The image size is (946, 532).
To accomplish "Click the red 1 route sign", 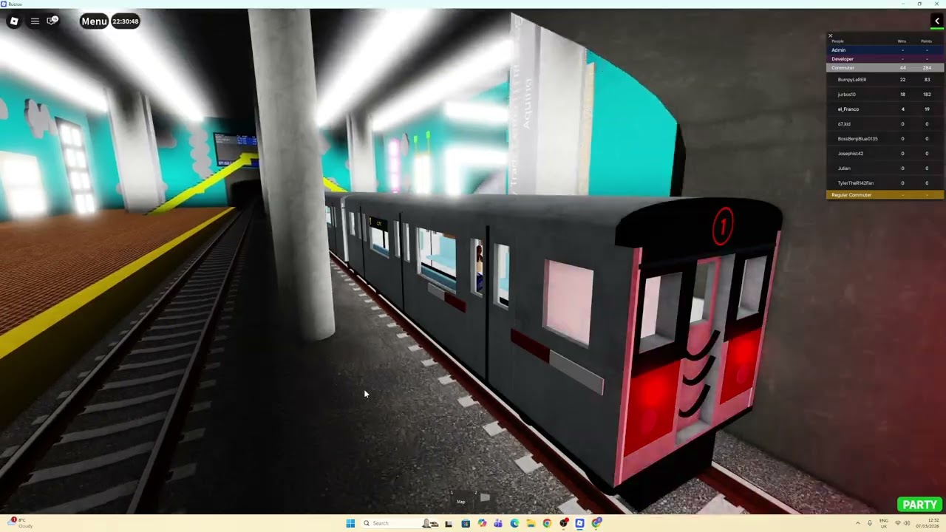I will tap(723, 225).
